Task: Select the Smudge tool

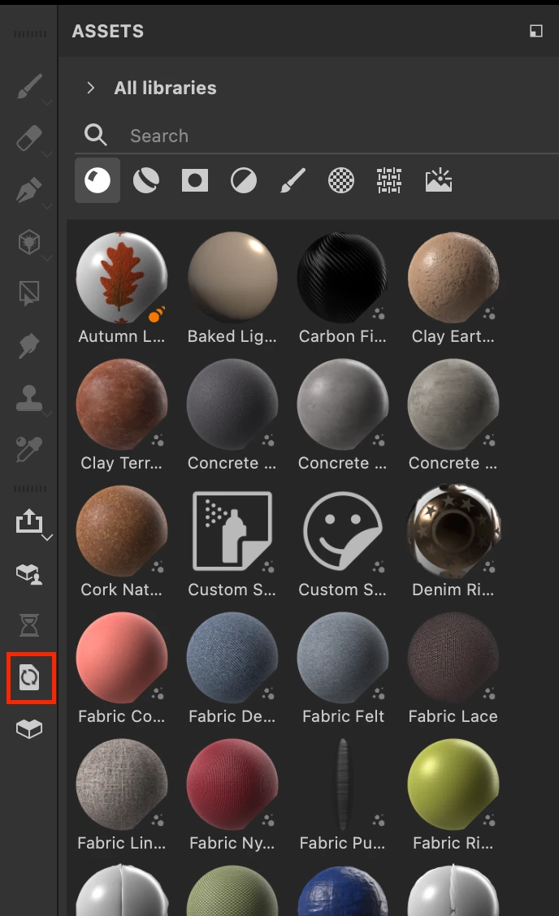Action: (28, 346)
